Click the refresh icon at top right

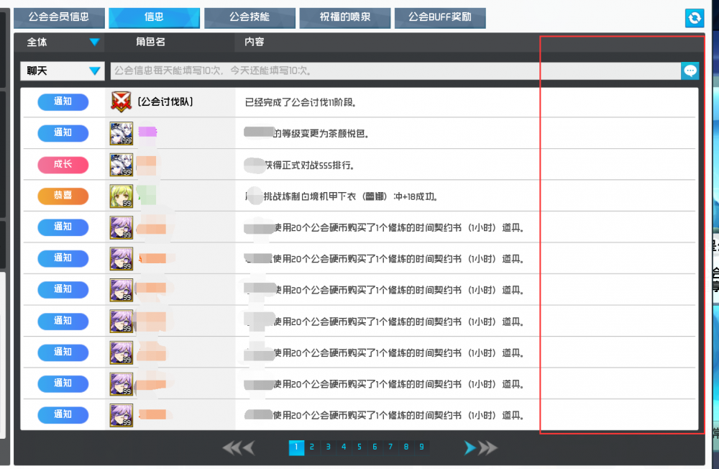[x=694, y=18]
